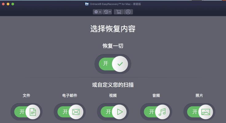This screenshot has width=226, height=123.
Task: Disable the 电子邮件 recovery toggle
Action: click(x=70, y=112)
